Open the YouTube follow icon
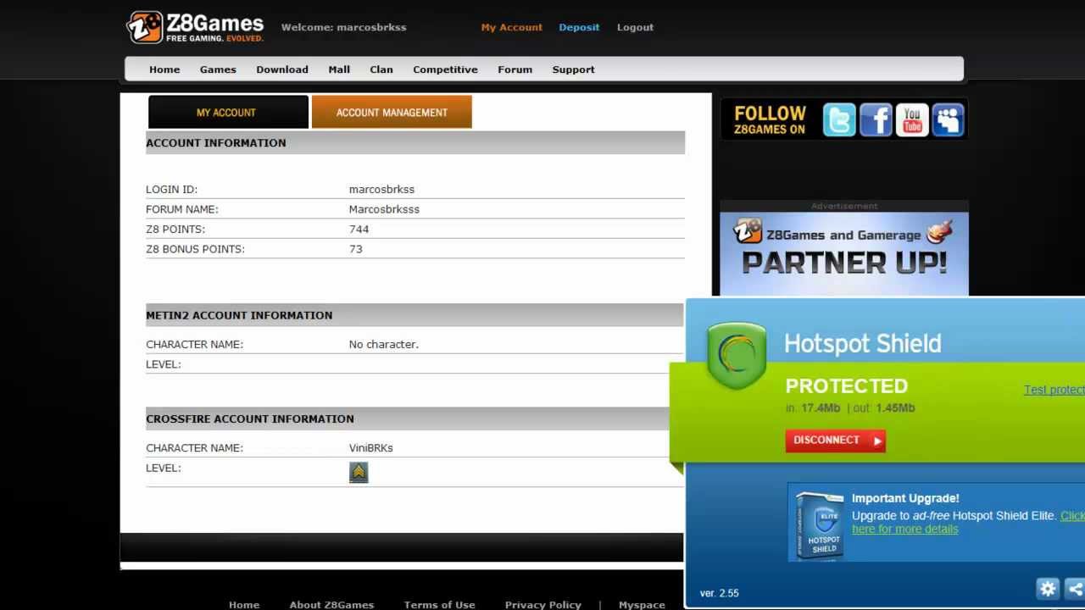 [912, 119]
